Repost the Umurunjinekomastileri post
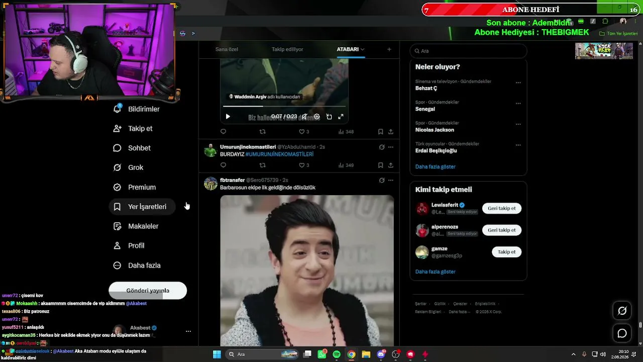The image size is (643, 362). click(x=262, y=165)
